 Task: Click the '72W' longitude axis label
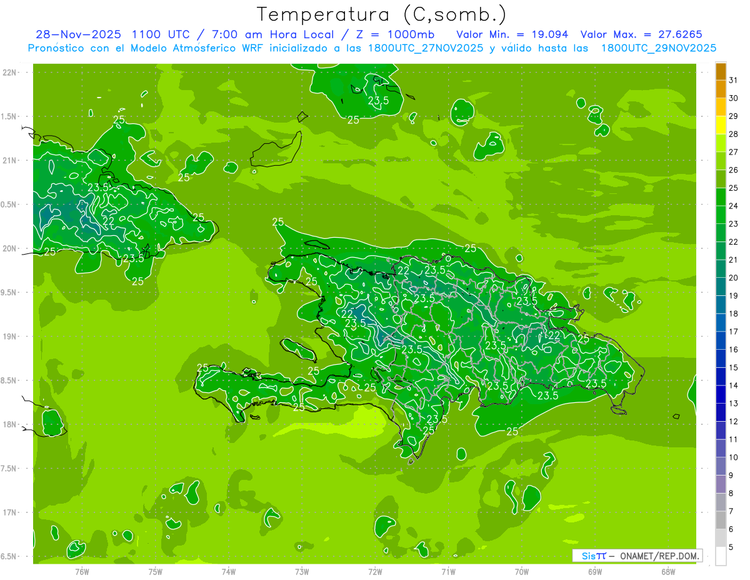click(375, 572)
